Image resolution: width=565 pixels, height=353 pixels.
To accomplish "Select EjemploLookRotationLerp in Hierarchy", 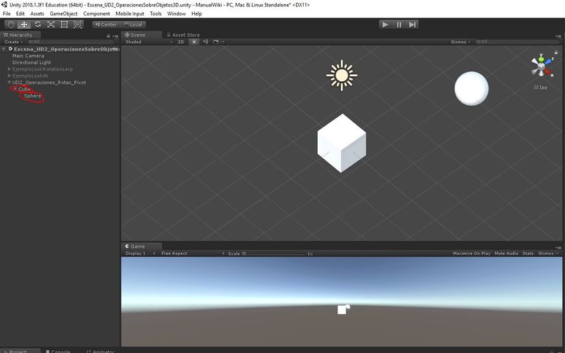I will [42, 69].
